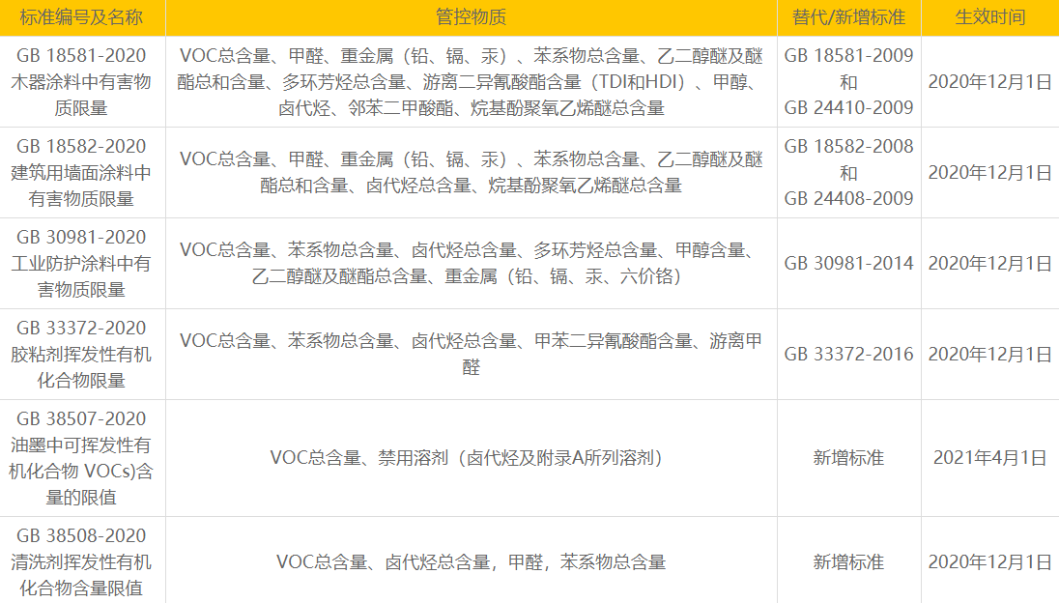Image resolution: width=1059 pixels, height=603 pixels.
Task: Click the replaced standard GB 33372-2016
Action: coord(848,354)
